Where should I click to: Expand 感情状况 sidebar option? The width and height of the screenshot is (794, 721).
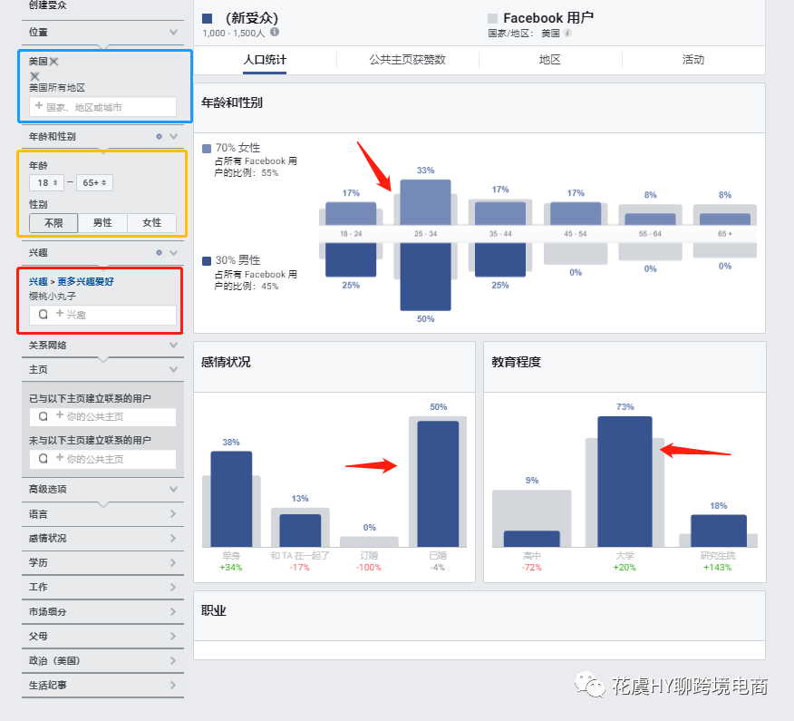(x=102, y=538)
